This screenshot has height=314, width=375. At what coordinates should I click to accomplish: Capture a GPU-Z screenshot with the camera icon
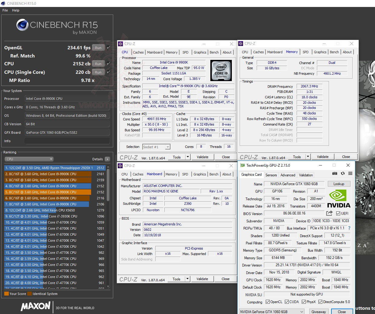coord(335,173)
